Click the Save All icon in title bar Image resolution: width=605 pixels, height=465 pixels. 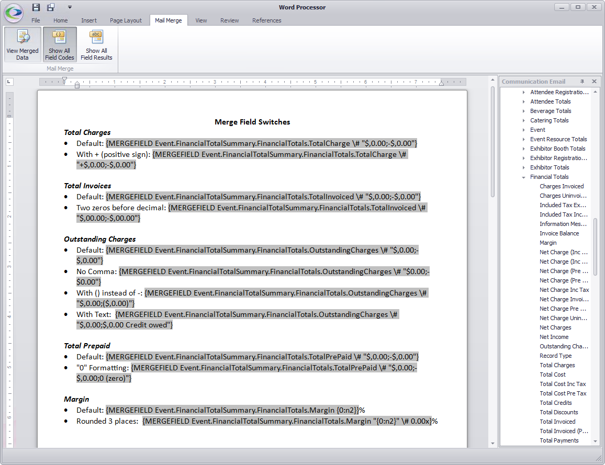tap(51, 7)
